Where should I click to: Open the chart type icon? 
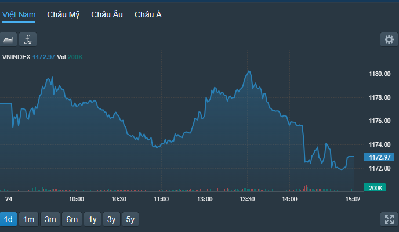[x=8, y=39]
